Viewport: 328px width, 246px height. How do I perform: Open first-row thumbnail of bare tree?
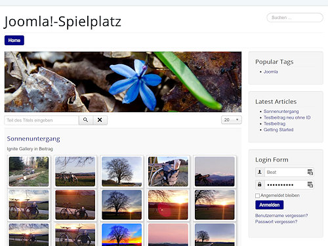pyautogui.click(x=122, y=171)
